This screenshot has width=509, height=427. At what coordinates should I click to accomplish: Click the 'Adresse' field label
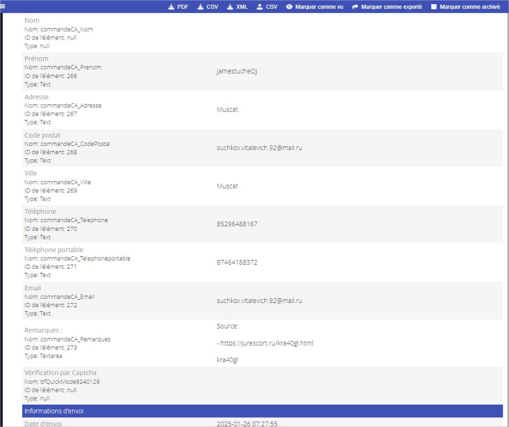pos(36,97)
